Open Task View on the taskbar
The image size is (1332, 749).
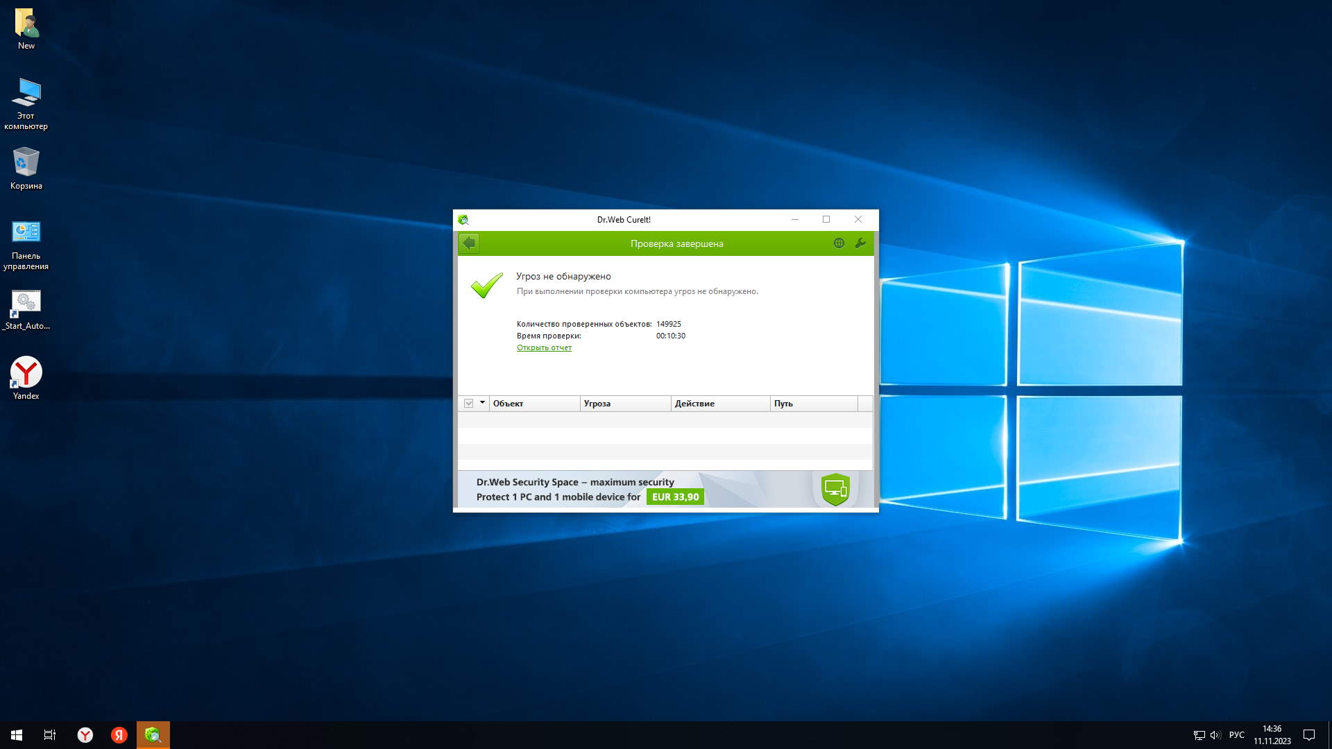[x=50, y=735]
